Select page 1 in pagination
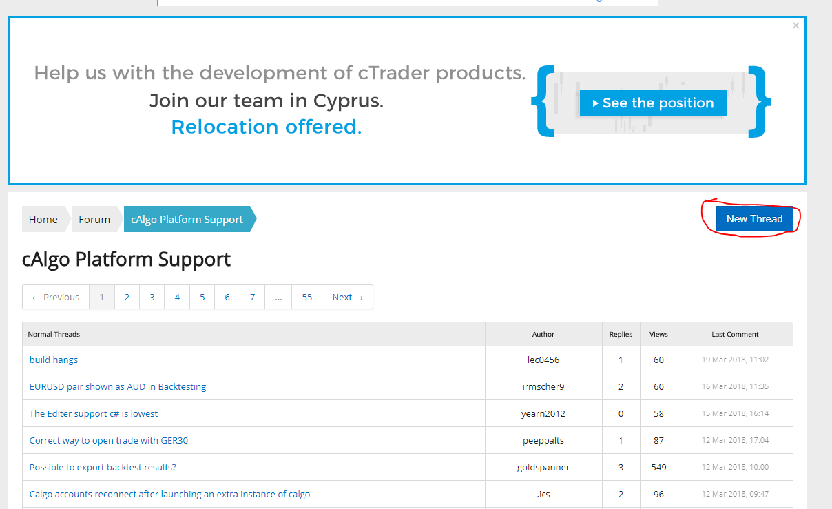 point(102,297)
